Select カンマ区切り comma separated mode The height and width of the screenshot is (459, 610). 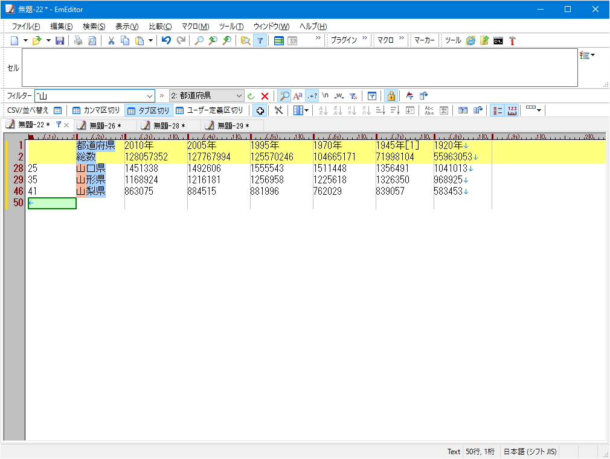coord(96,110)
